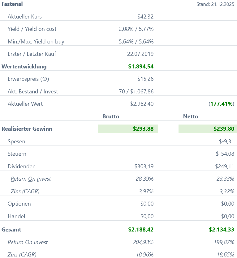Select the Steuern net value $-54,08
Viewport: 237px width, 258px height.
point(225,154)
